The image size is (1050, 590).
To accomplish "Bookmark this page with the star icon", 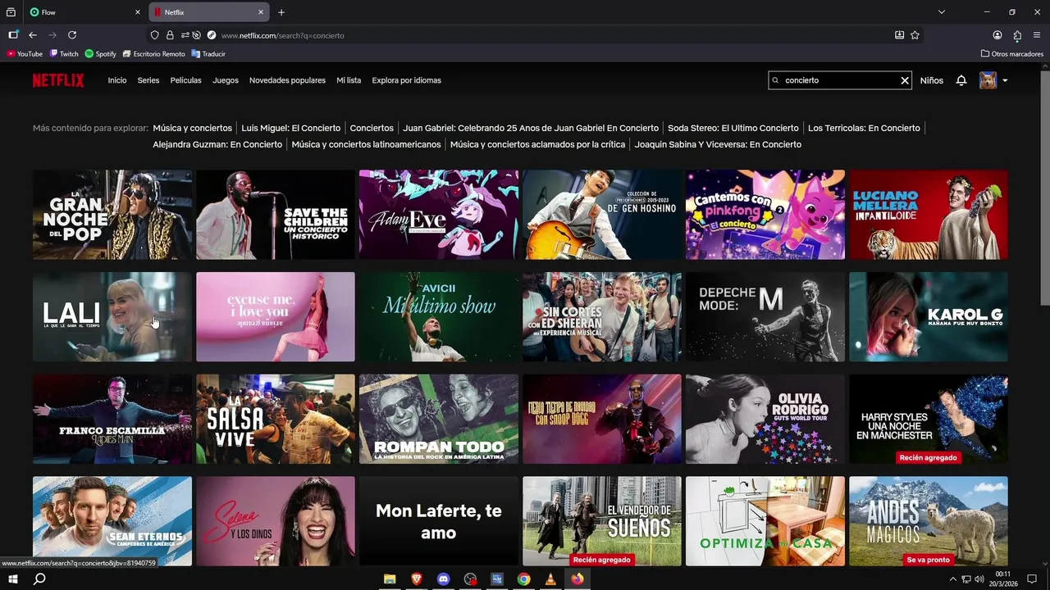I will (x=915, y=35).
